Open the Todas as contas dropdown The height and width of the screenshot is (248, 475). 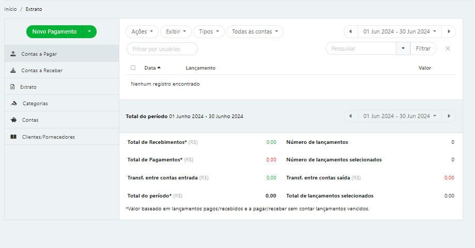pos(255,31)
